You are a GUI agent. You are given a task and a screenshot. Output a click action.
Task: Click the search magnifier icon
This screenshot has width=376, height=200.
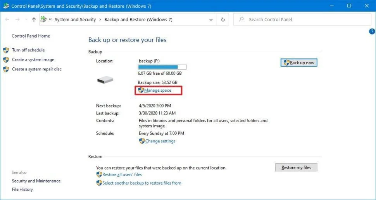point(241,19)
